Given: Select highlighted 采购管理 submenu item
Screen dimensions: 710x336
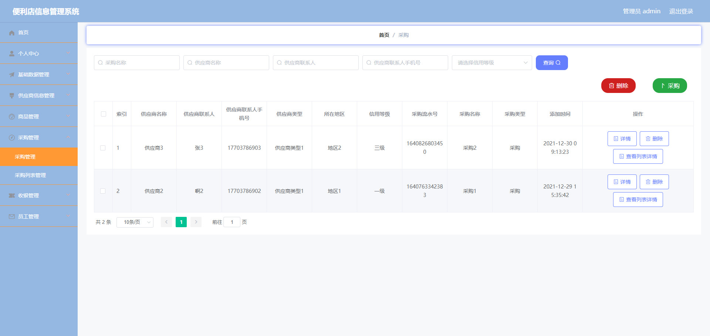Looking at the screenshot, I should 39,157.
